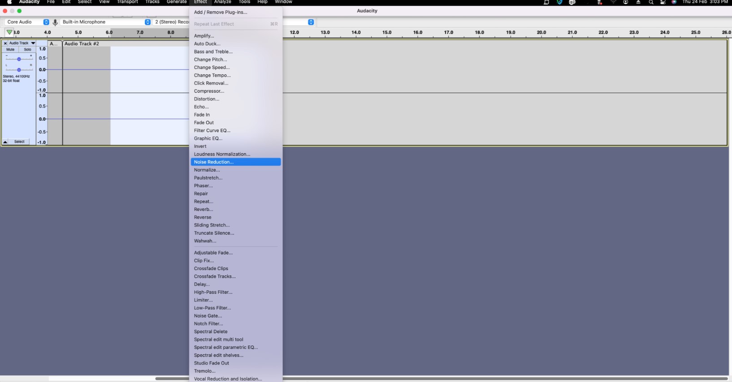Click the Siri icon in menu bar
This screenshot has width=732, height=382.
674,2
